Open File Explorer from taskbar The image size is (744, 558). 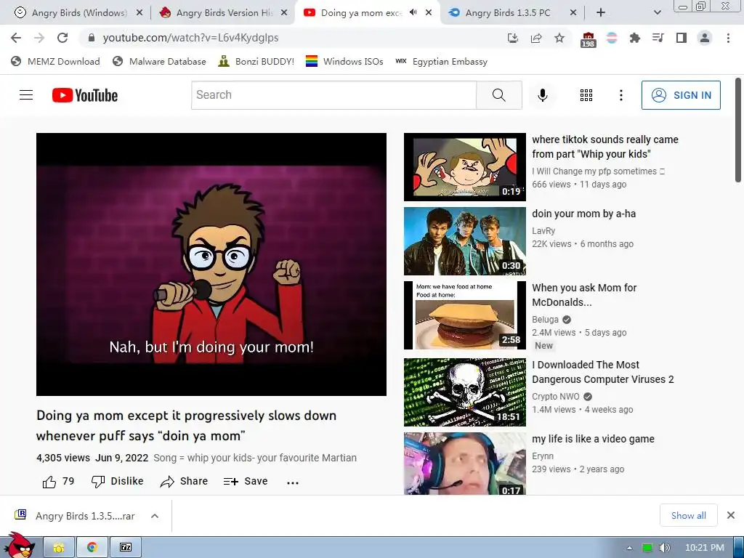[59, 548]
